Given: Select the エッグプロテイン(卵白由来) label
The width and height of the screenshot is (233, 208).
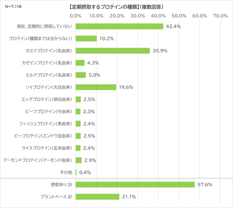Looking at the screenshot, I should coord(47,99).
